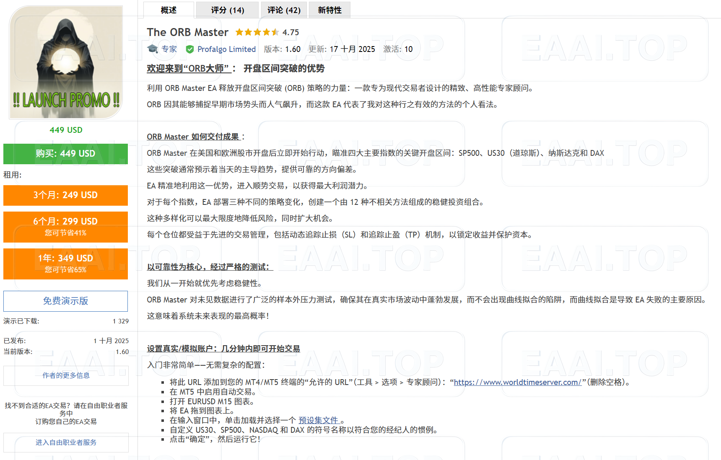The width and height of the screenshot is (721, 460).
Task: Click 进入自由职业者服务 link
Action: (65, 442)
